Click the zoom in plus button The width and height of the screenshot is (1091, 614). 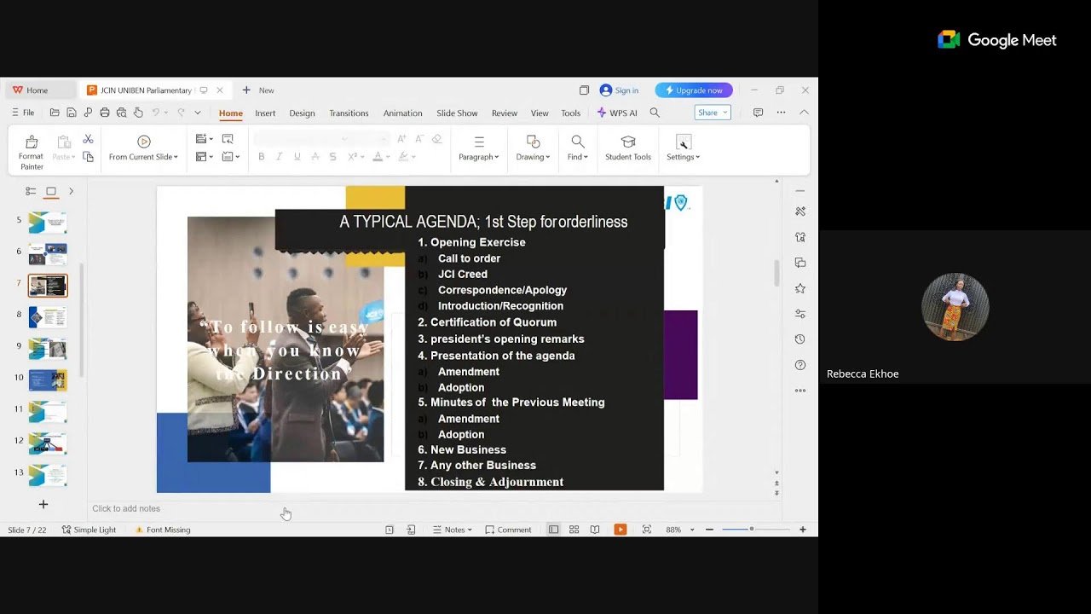coord(802,530)
